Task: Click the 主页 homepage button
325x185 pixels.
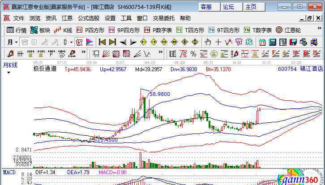Action: tap(254, 7)
